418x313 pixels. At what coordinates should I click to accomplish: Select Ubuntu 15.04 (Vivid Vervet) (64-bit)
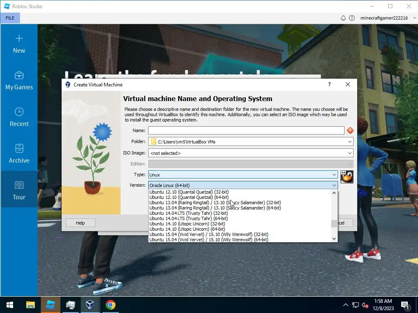click(x=209, y=240)
